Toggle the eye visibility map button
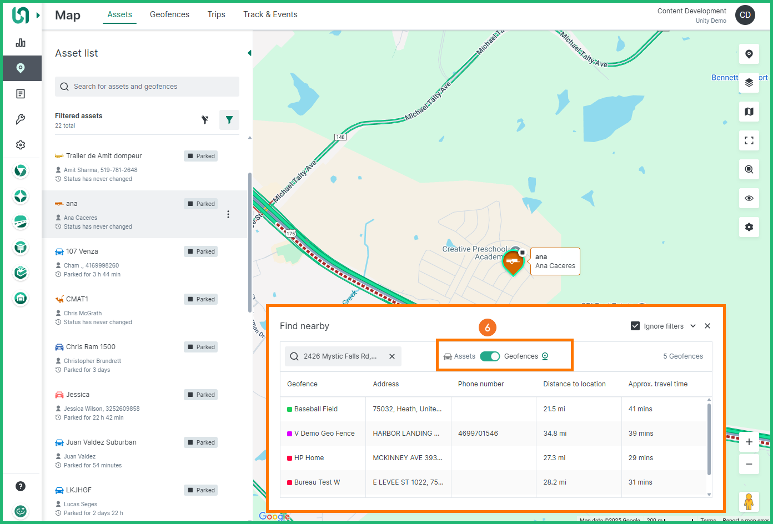 point(749,198)
